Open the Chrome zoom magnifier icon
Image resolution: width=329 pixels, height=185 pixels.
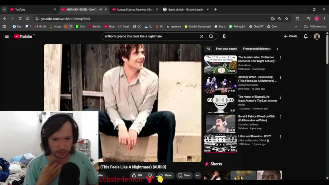(280, 19)
